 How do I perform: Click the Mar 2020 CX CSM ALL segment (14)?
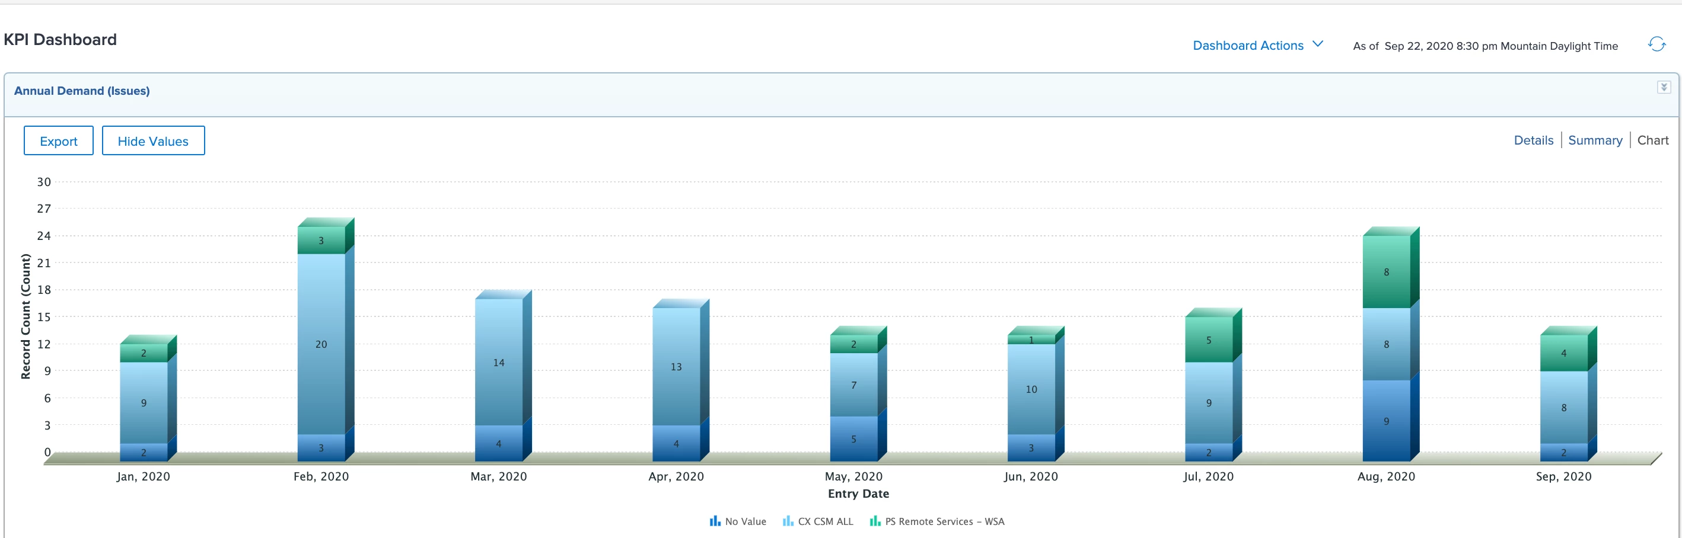coord(498,362)
